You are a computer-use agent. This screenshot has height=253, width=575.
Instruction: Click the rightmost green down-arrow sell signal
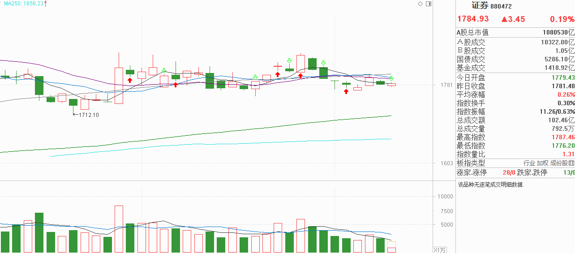click(x=391, y=79)
